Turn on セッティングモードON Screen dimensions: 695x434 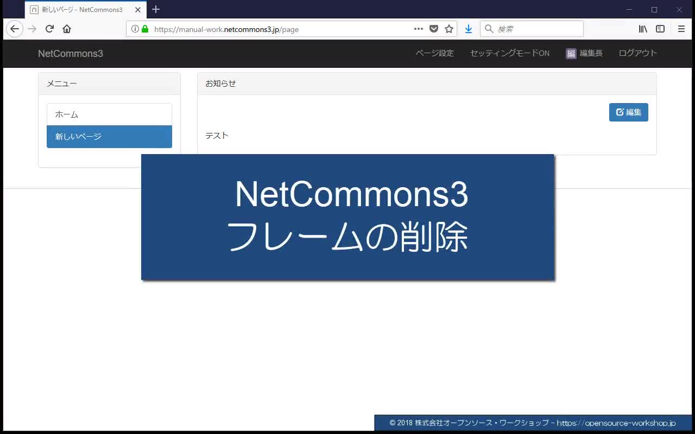point(510,53)
